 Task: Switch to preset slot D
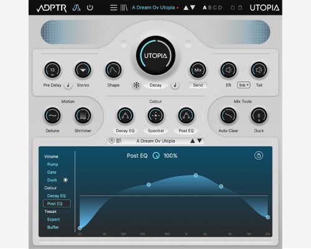click(x=220, y=7)
